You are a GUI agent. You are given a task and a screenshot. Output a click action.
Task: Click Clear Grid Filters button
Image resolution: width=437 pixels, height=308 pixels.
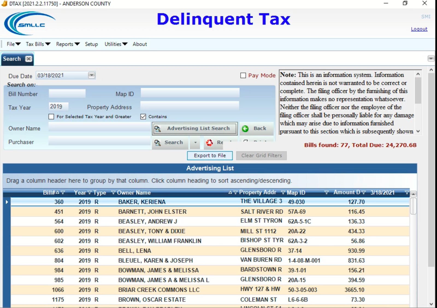(261, 156)
